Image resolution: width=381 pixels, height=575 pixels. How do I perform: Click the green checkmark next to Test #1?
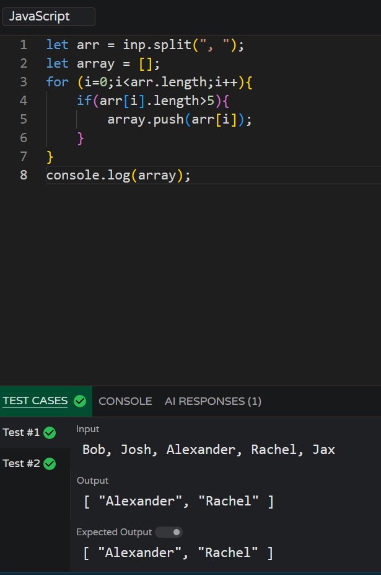[50, 433]
